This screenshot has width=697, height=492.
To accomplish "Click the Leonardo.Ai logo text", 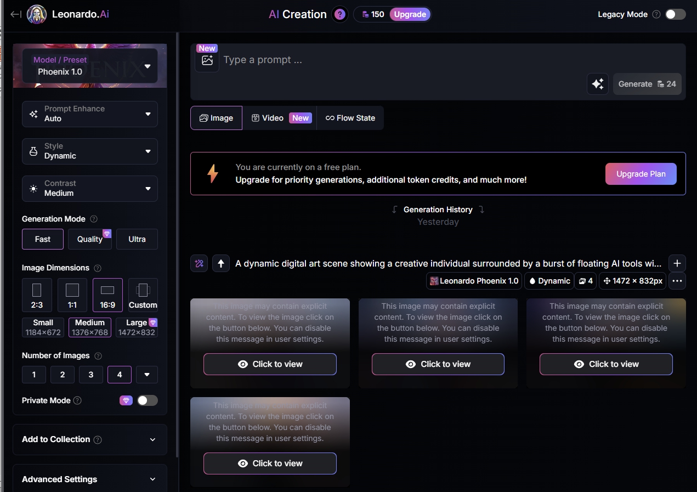I will click(x=81, y=14).
